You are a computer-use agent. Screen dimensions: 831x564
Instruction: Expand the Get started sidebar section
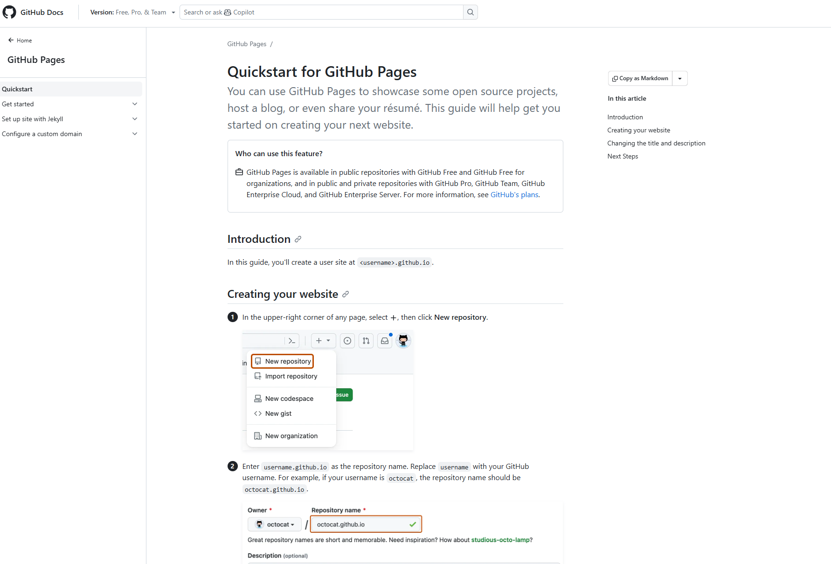(x=135, y=104)
